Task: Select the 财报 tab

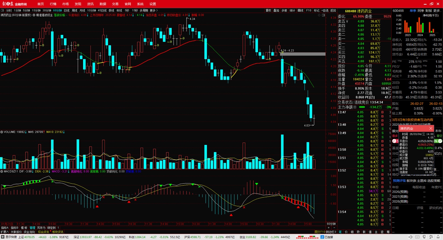Action: pos(429,11)
